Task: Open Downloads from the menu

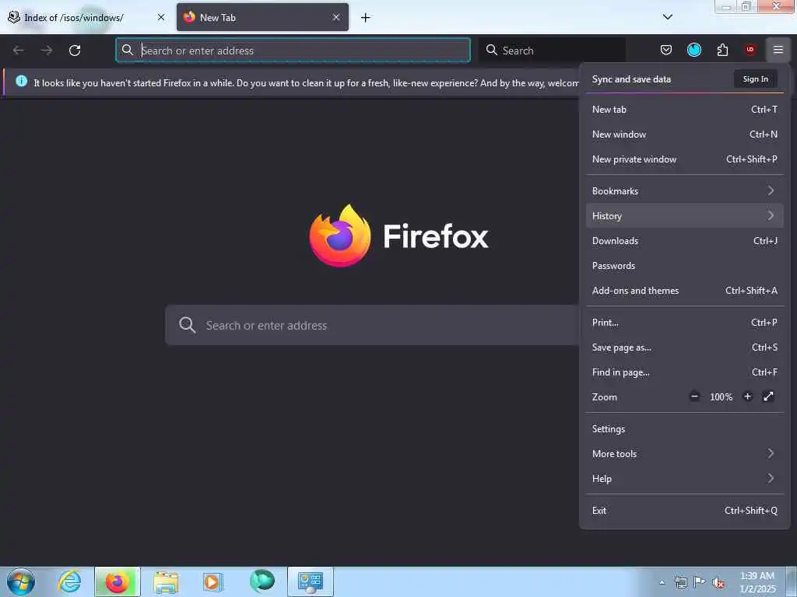Action: pos(684,241)
